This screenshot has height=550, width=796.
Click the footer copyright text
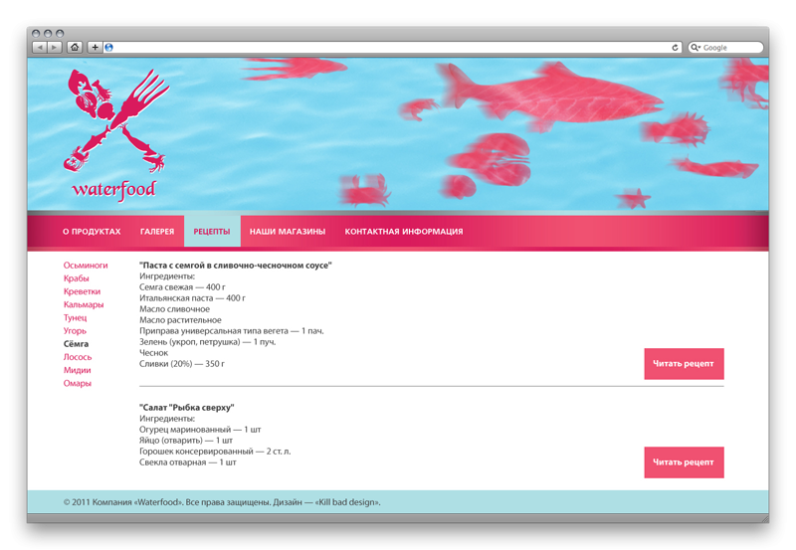(x=222, y=502)
